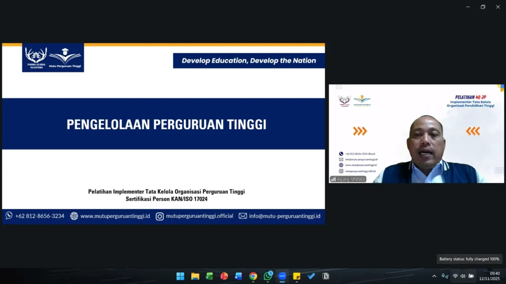The image size is (506, 284).
Task: Expand the hidden system tray icons
Action: coord(434,276)
